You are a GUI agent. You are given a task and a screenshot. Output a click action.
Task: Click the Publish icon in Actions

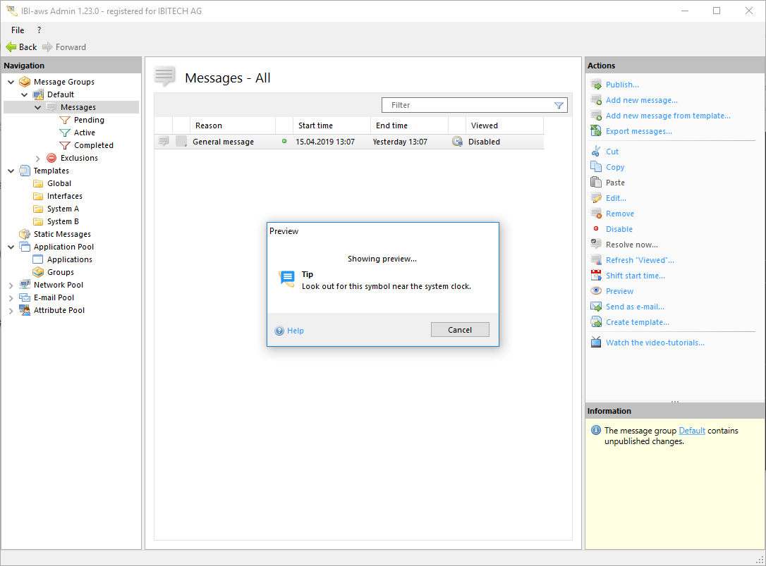click(596, 85)
